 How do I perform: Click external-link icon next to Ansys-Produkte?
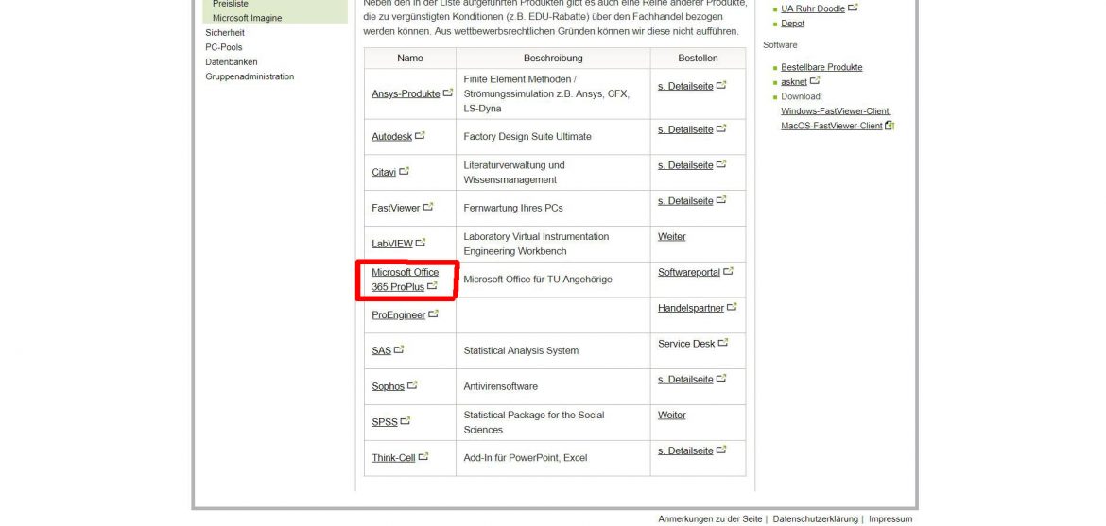448,93
